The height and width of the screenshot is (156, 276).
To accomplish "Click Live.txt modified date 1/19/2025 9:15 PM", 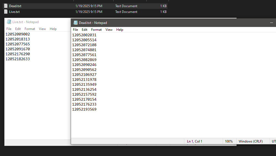I will [x=89, y=12].
